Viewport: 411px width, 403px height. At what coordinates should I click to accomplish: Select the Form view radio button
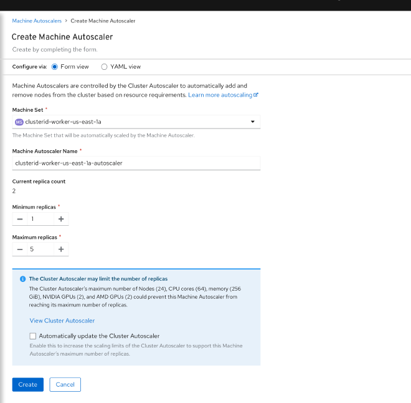click(x=55, y=67)
